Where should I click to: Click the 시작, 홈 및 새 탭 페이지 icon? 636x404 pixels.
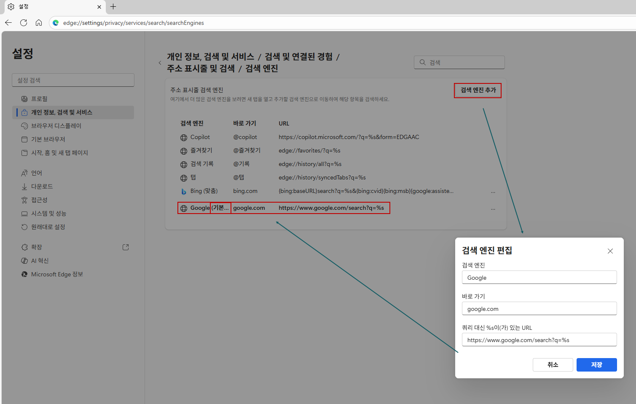tap(24, 153)
